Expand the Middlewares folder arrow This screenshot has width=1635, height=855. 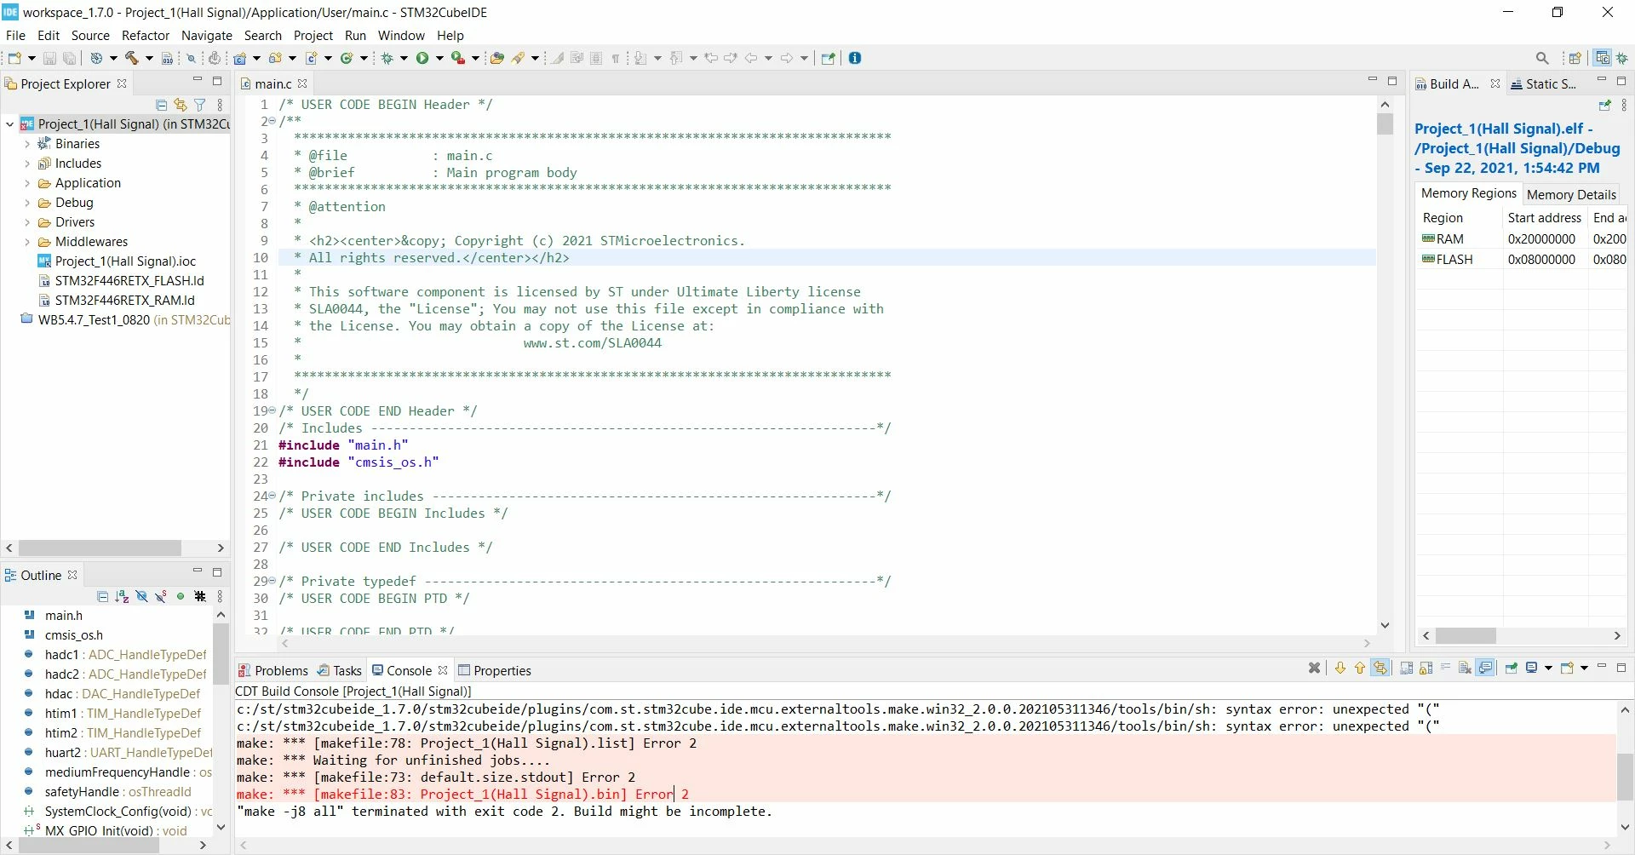click(x=27, y=242)
